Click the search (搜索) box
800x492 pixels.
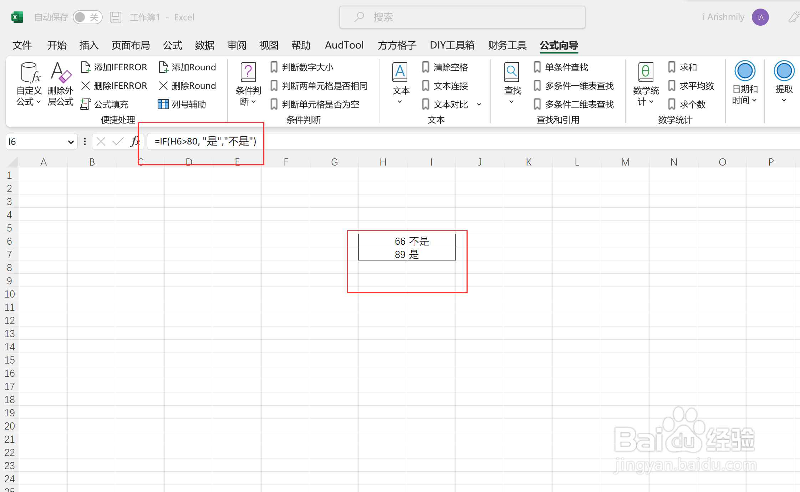[x=462, y=17]
